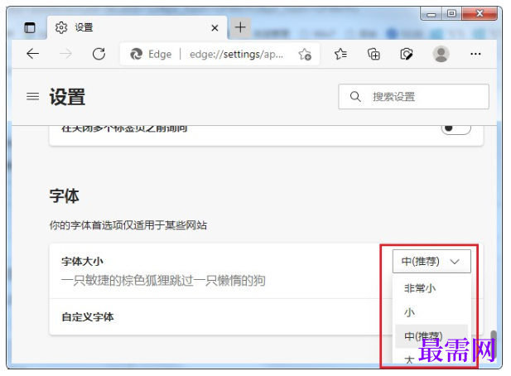This screenshot has width=511, height=376.
Task: Open the 字体大小 dropdown 中(推荐)
Action: click(431, 261)
